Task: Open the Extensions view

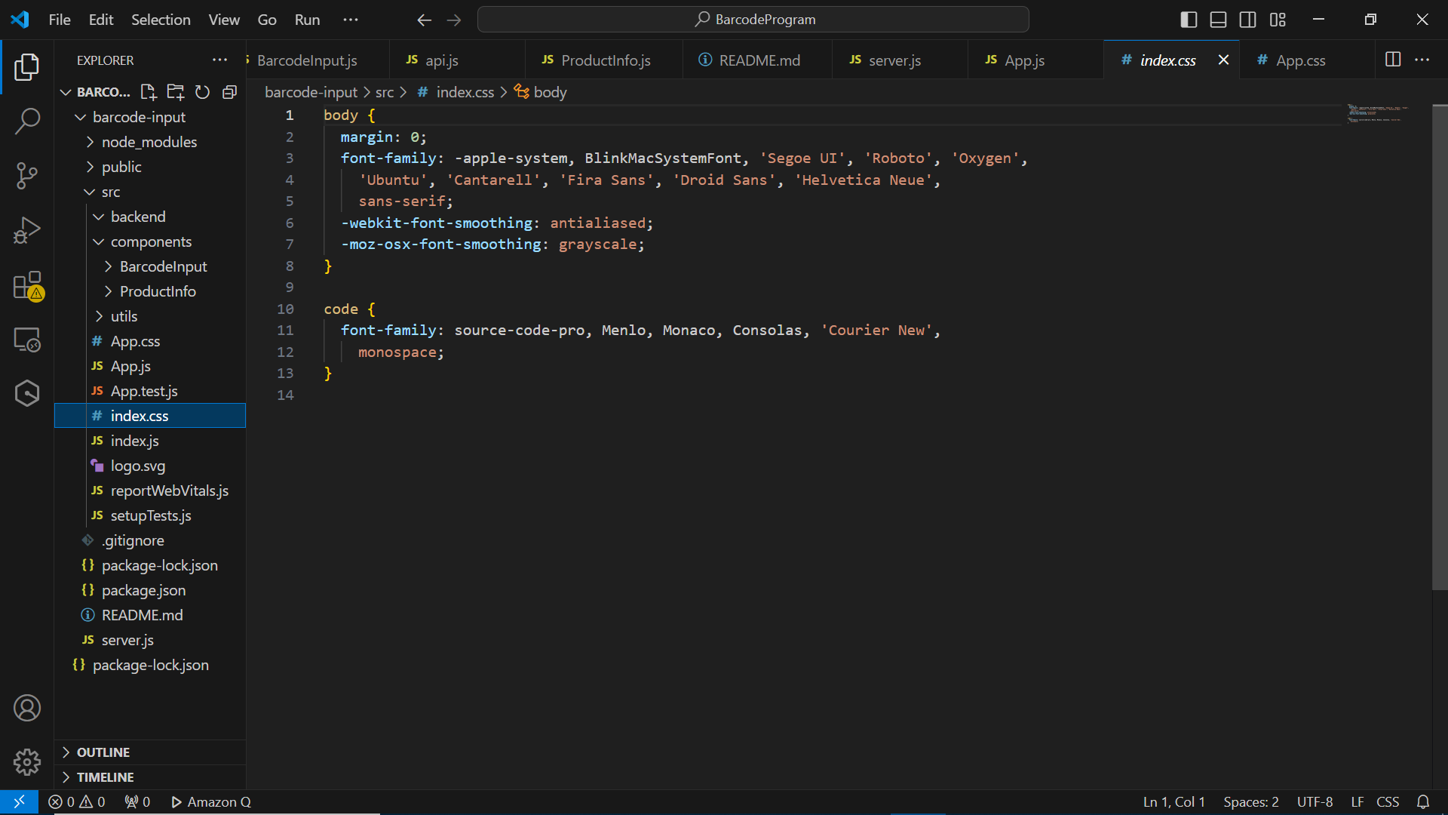Action: pos(27,286)
